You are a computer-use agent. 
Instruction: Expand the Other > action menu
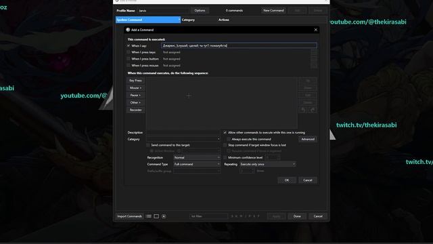(135, 102)
